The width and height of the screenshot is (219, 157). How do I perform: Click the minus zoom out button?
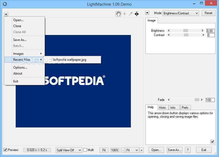[123, 150]
